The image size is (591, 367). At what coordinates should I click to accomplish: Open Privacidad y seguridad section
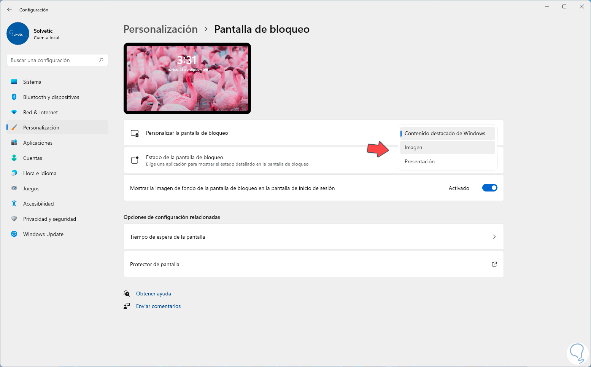click(57, 219)
